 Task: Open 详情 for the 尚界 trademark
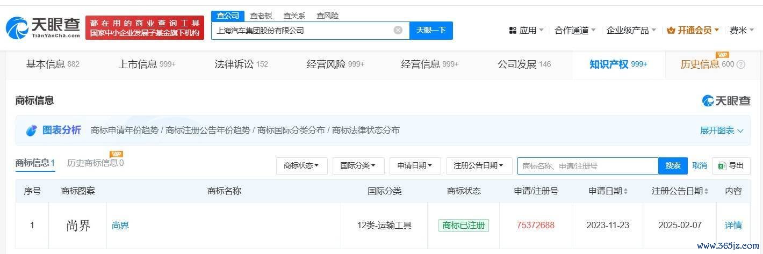(733, 226)
